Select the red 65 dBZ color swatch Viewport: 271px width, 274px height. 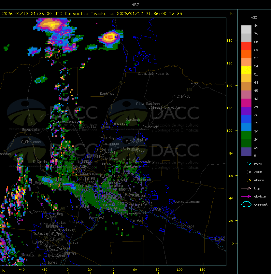pyautogui.click(x=246, y=46)
